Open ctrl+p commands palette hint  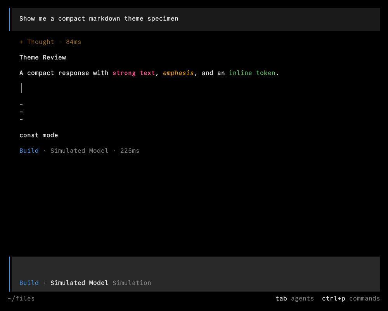click(351, 298)
